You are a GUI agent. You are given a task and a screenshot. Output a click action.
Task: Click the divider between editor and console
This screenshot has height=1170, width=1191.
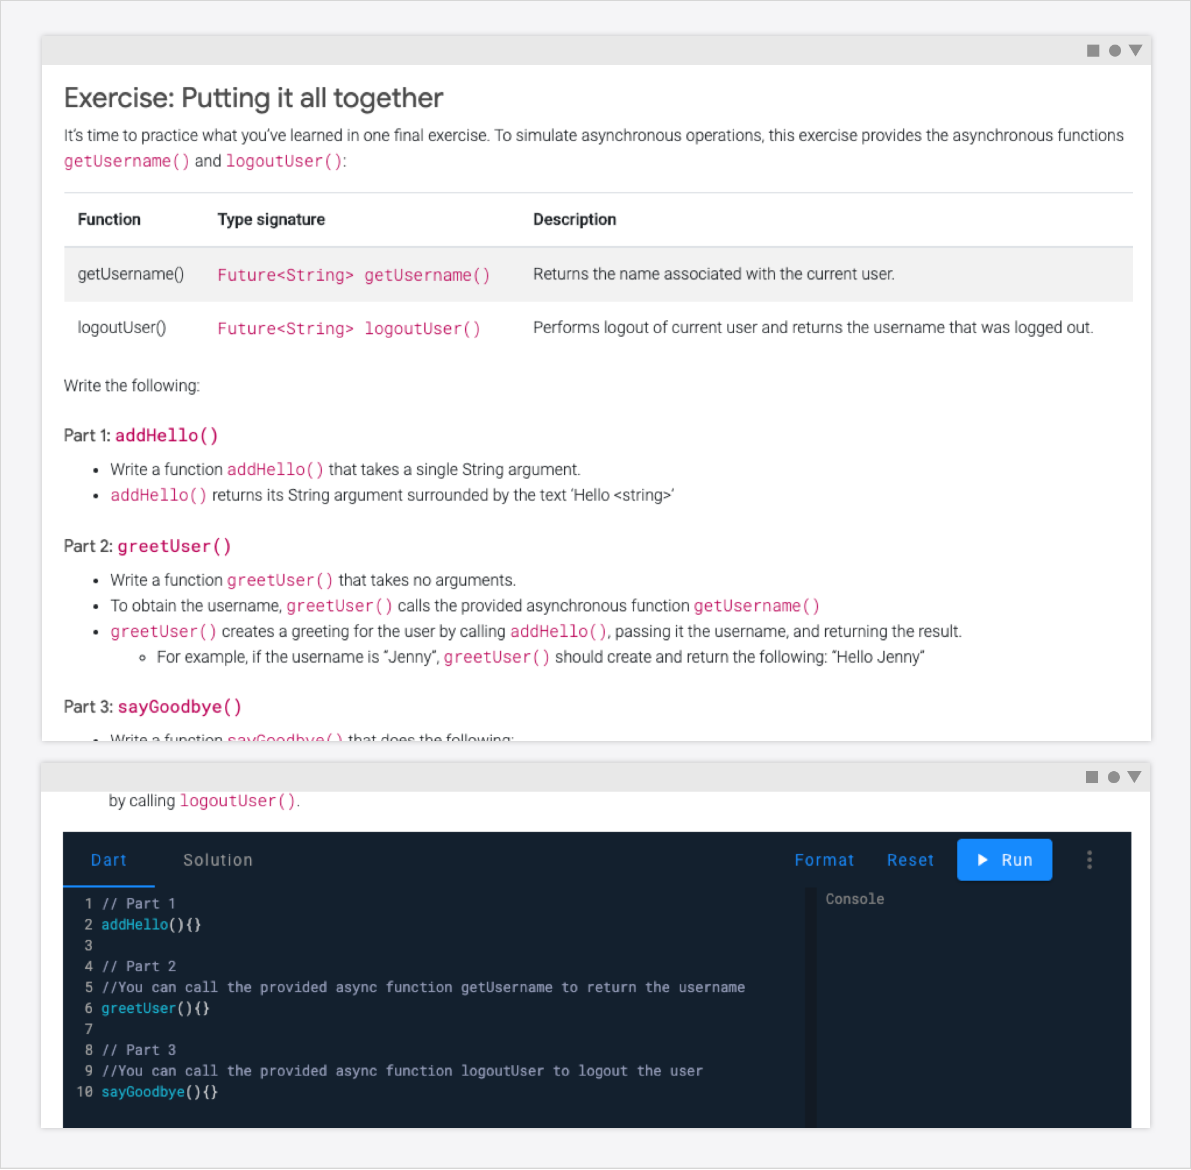tap(811, 1008)
